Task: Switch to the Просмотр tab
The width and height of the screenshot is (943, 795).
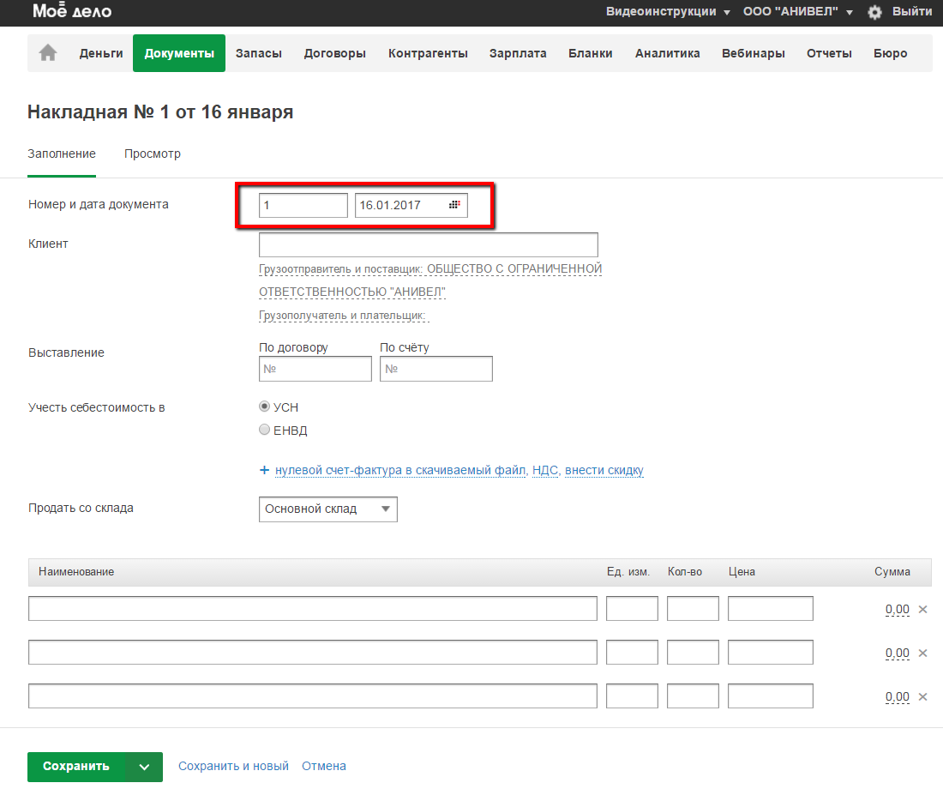Action: click(153, 154)
